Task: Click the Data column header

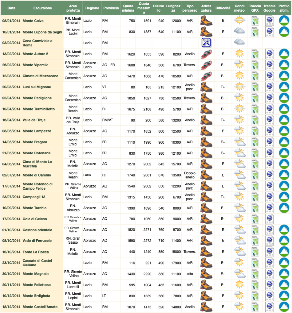Action: tap(11, 8)
